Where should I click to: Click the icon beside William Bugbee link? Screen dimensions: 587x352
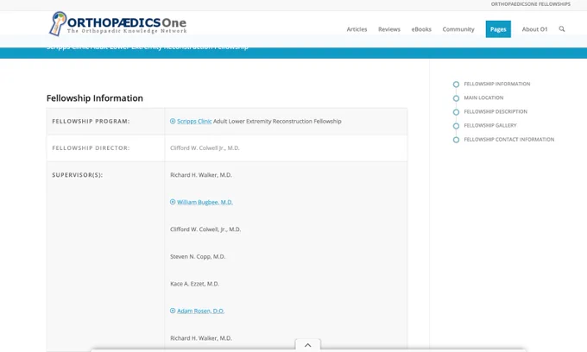(x=173, y=202)
